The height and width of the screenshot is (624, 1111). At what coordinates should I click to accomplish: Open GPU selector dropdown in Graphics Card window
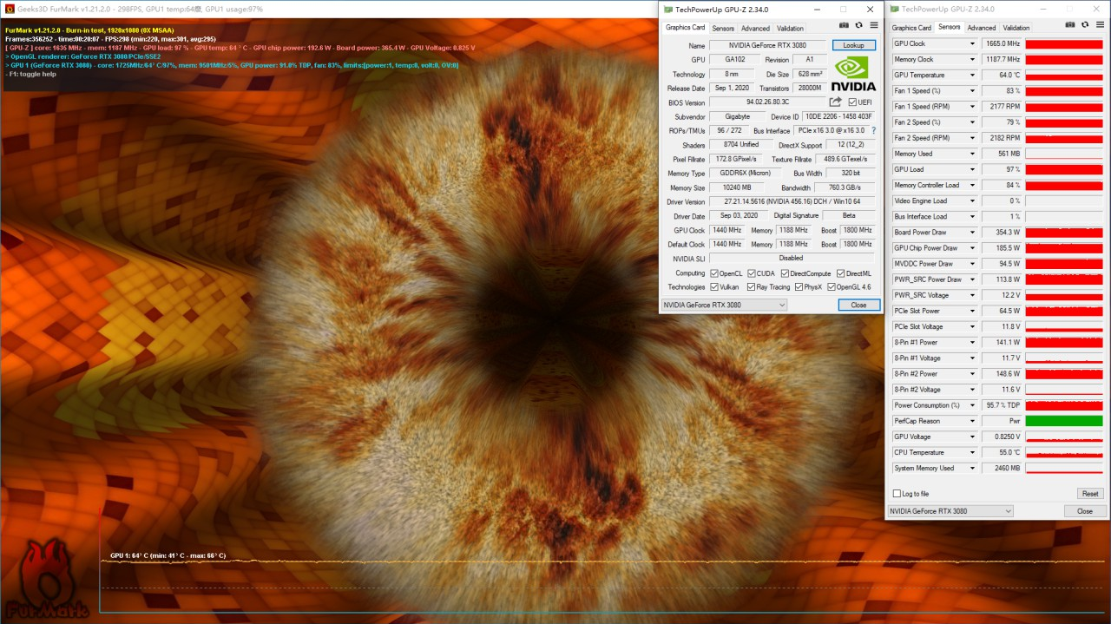[x=724, y=305]
